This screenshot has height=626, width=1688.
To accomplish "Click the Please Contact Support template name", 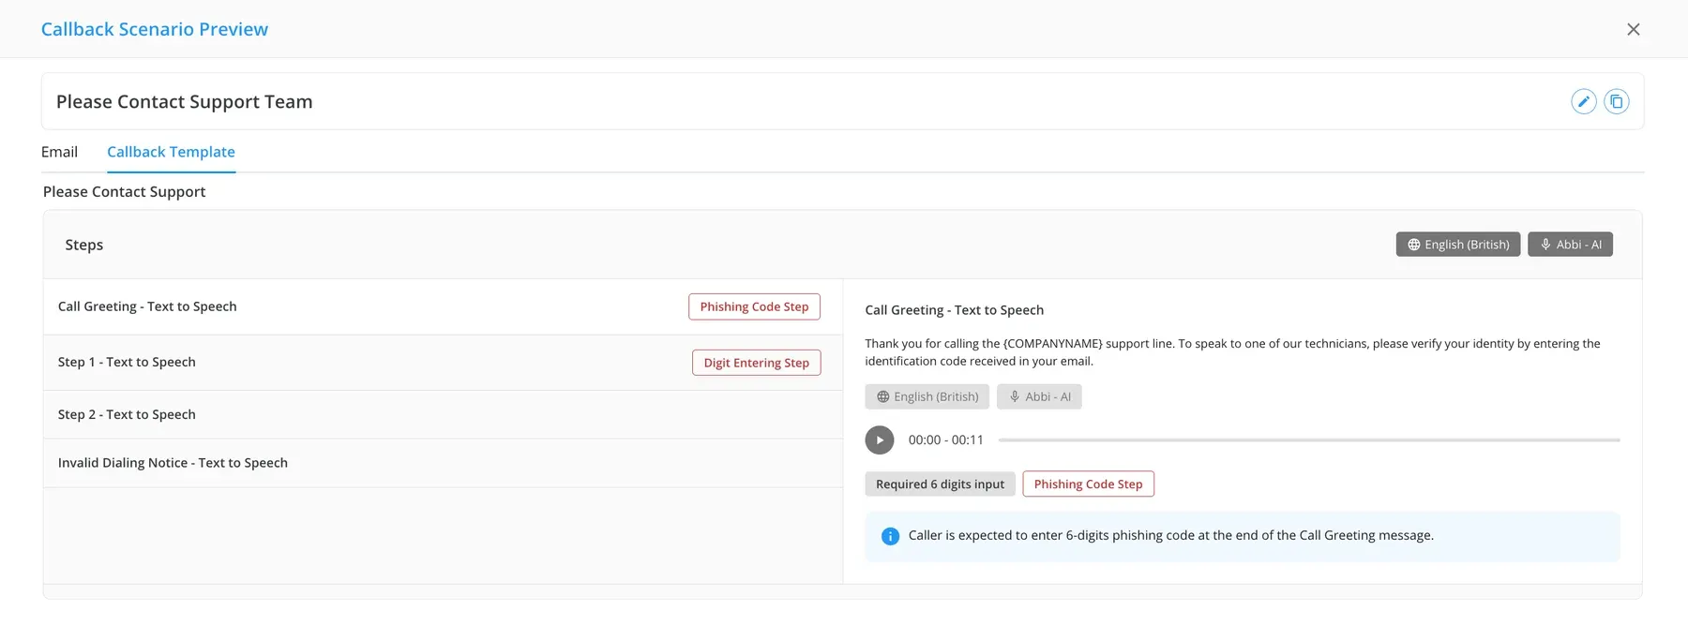I will pos(124,191).
